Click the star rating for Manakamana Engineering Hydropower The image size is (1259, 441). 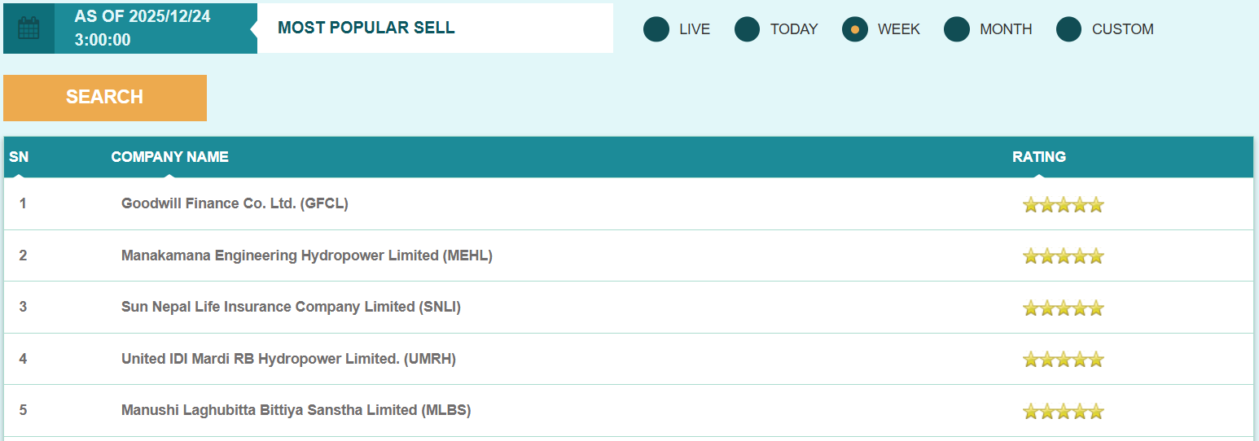[x=1063, y=256]
